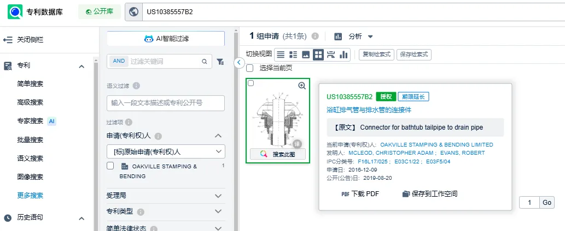Click the 搜索此图 button
The width and height of the screenshot is (565, 231).
coord(278,154)
